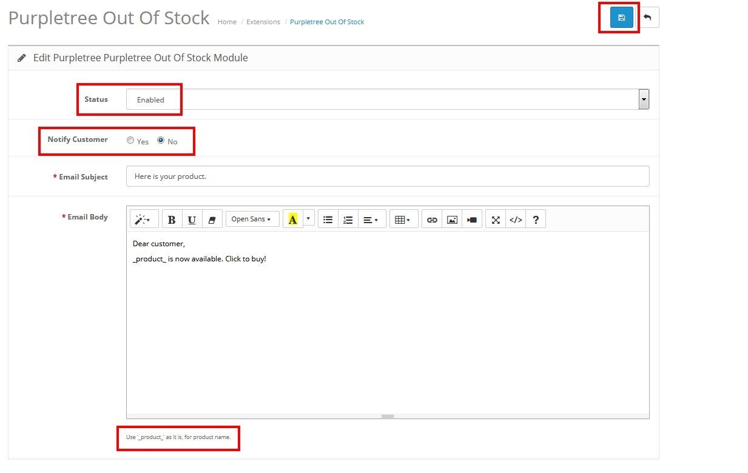This screenshot has height=473, width=748.
Task: Open the Open Sans font family dropdown
Action: pos(252,219)
